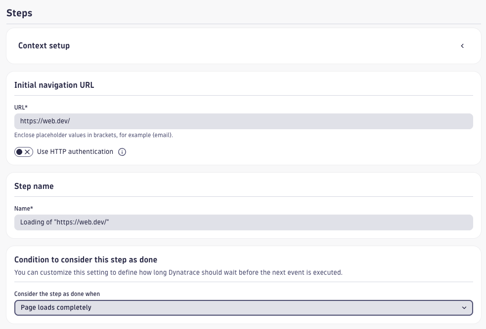Screen dimensions: 486x329
Task: Click the HTTP authentication info icon
Action: coord(122,152)
